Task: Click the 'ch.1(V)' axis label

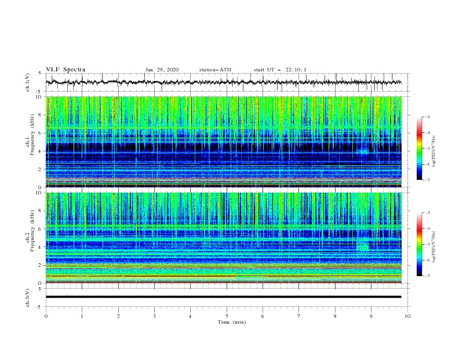Action: tap(28, 82)
